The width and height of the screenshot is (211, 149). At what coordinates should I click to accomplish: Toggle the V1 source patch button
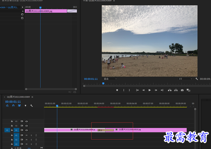(x=7, y=130)
